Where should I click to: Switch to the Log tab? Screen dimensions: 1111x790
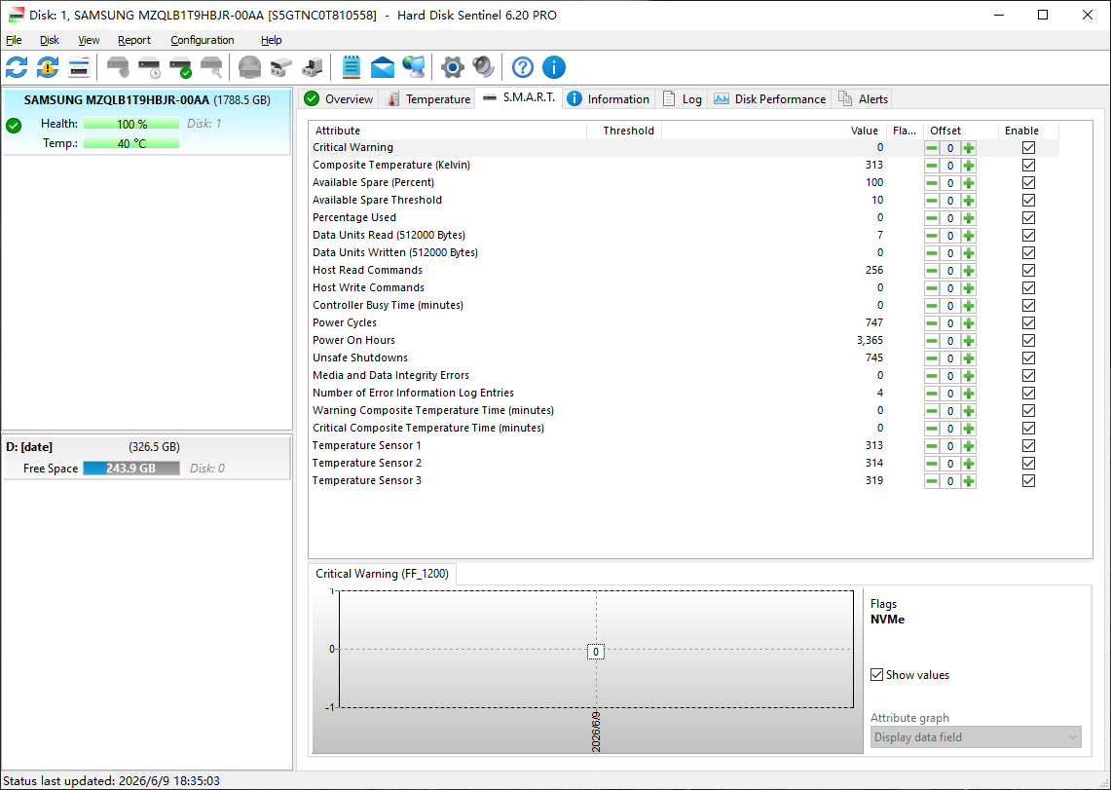pos(682,99)
